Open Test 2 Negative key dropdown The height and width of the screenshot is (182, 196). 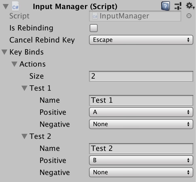coord(141,172)
